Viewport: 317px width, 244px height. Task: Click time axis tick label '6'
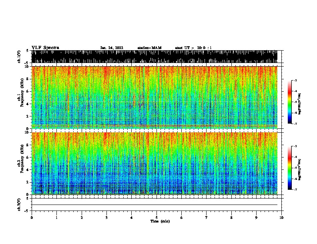[x=182, y=218]
